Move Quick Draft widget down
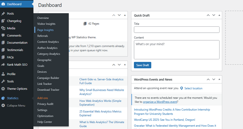The width and height of the screenshot is (243, 129). tap(214, 15)
